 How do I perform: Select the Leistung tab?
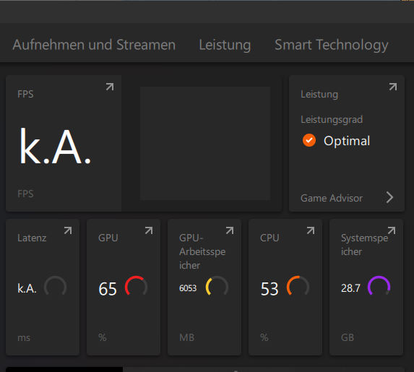pos(225,45)
